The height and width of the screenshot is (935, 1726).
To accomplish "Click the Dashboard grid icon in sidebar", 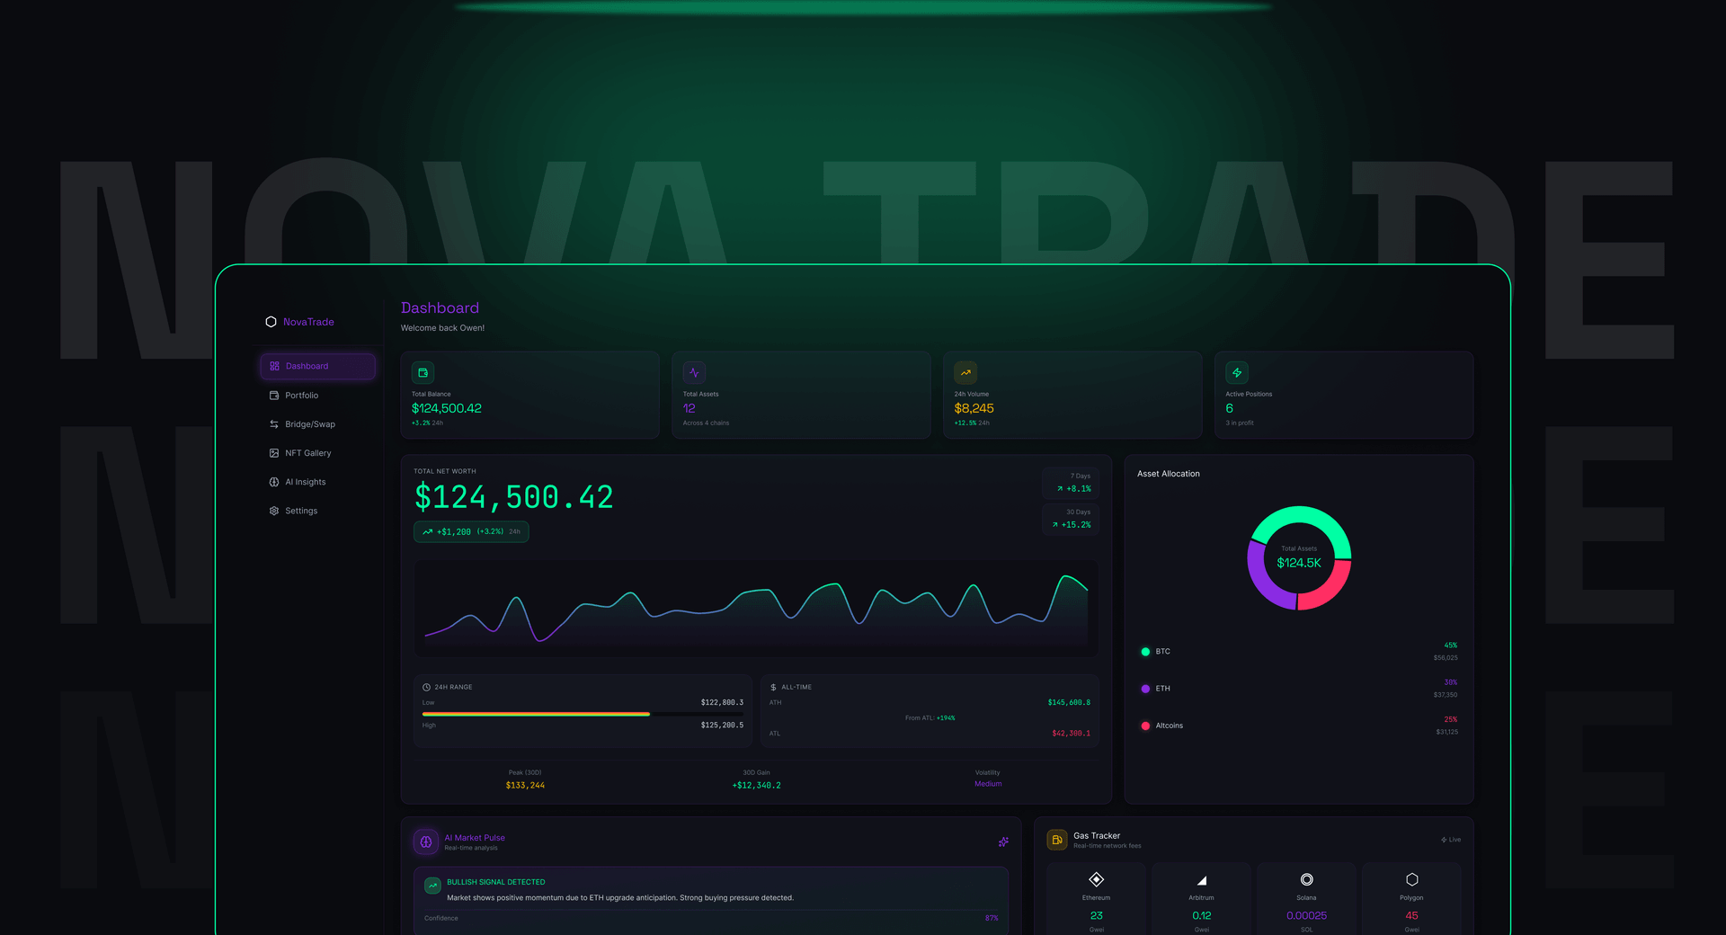I will [274, 366].
